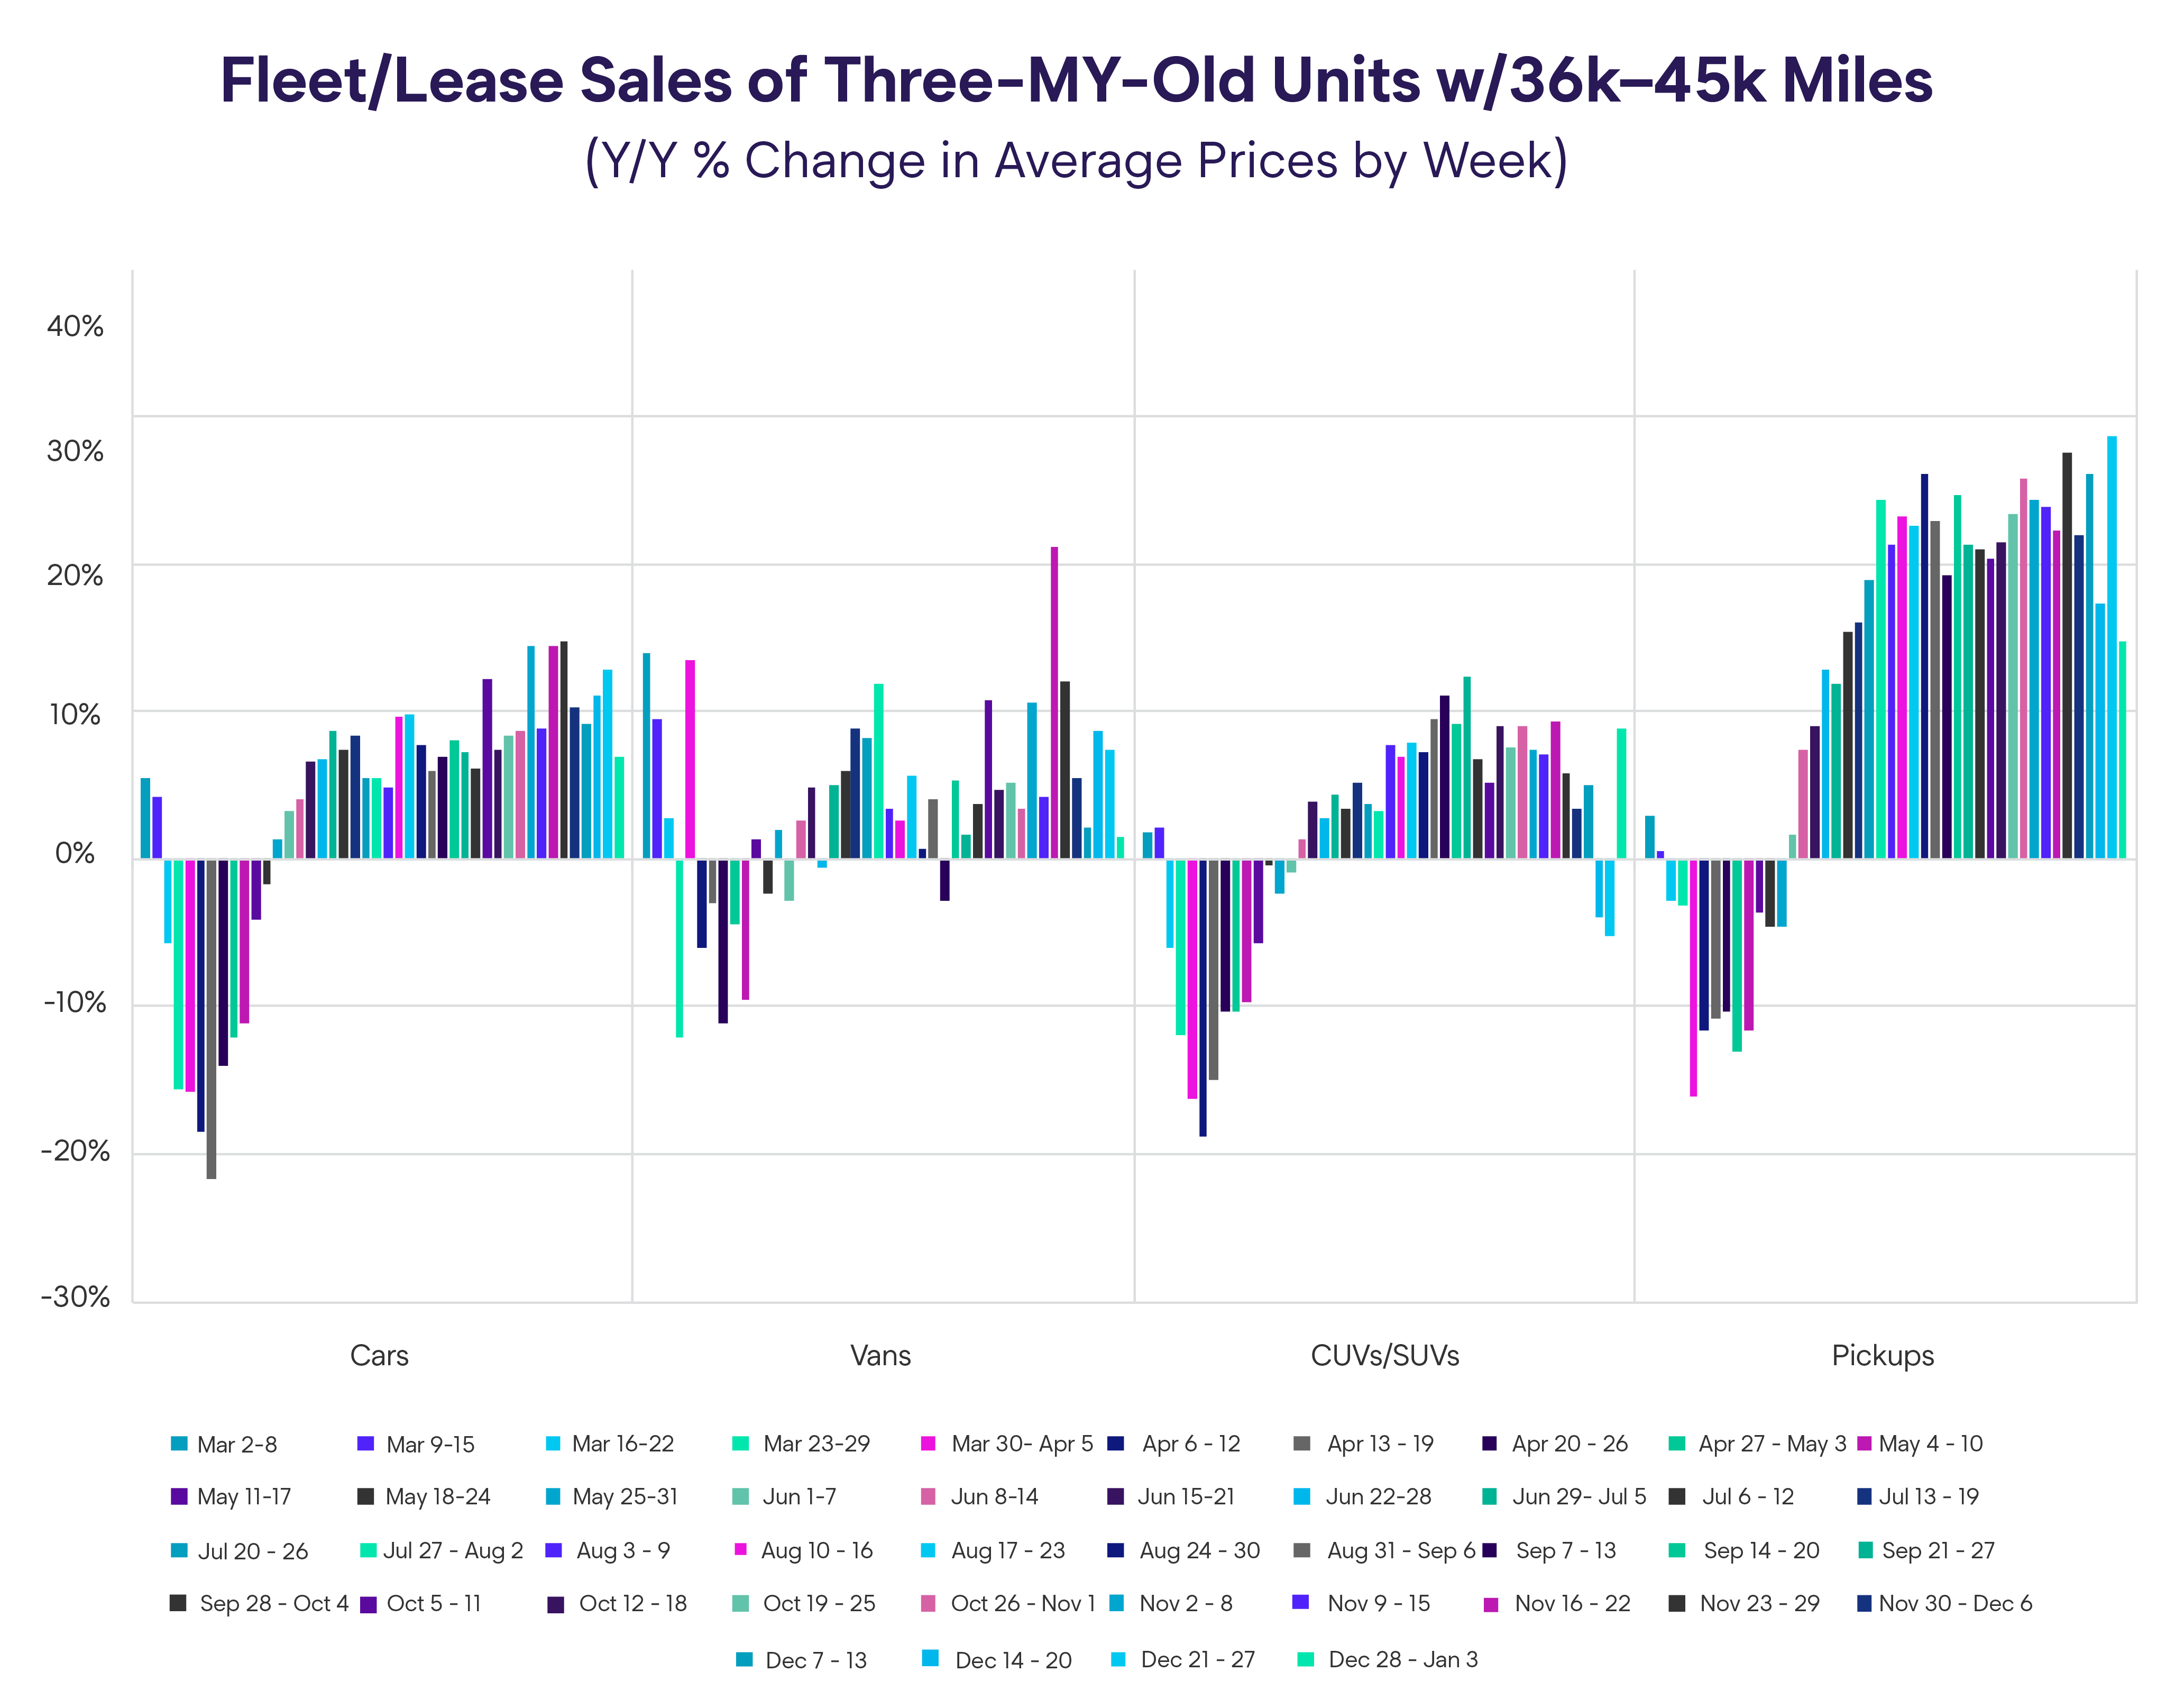Select the Jun 8-14 legend label
The height and width of the screenshot is (1708, 2166).
pyautogui.click(x=994, y=1497)
